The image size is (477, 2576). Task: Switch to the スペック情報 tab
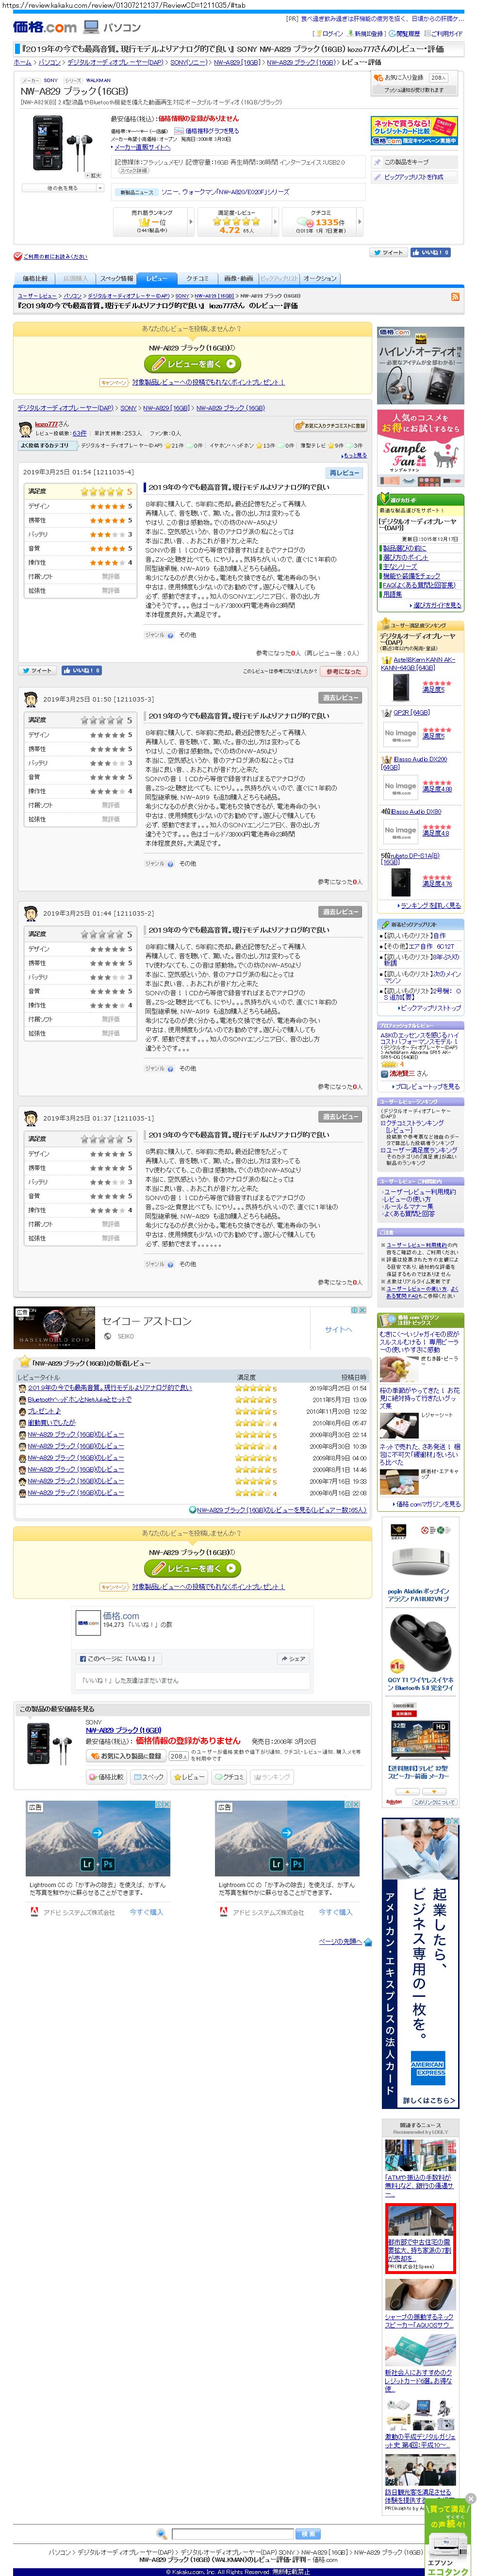tap(116, 279)
